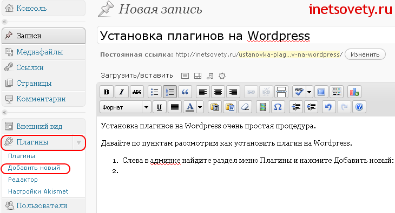Viewport: 395px width, 213px height.
Task: Apply strikethrough with the ABC icon
Action: (137, 92)
